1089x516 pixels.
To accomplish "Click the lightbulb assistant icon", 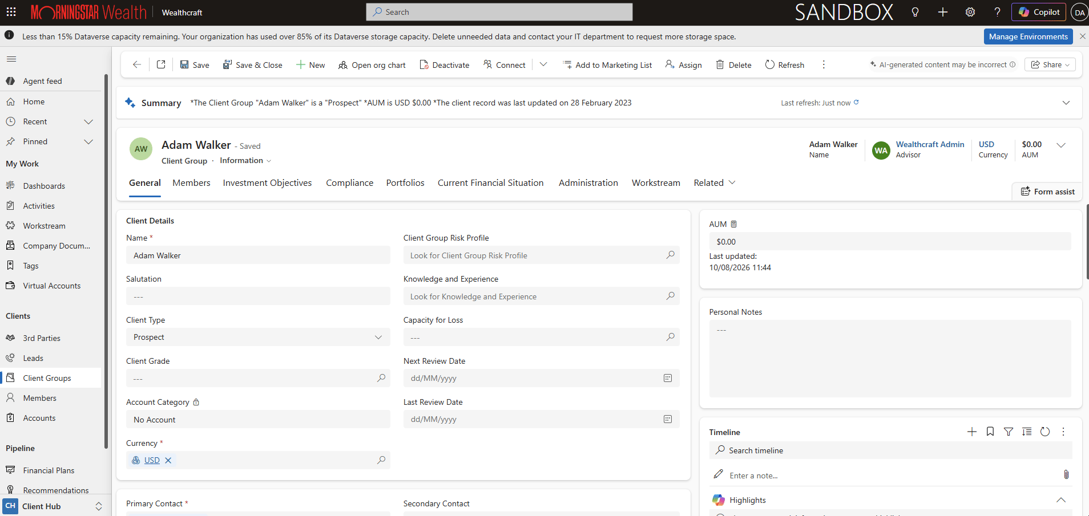I will (915, 12).
